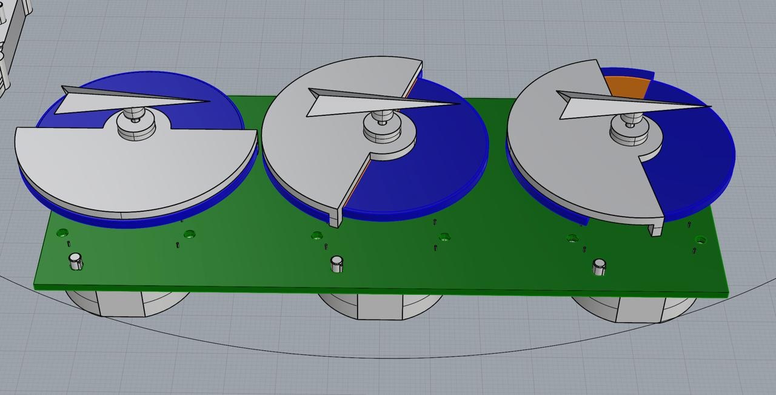Select the right motor housing under the board
This screenshot has width=776, height=395.
(634, 309)
